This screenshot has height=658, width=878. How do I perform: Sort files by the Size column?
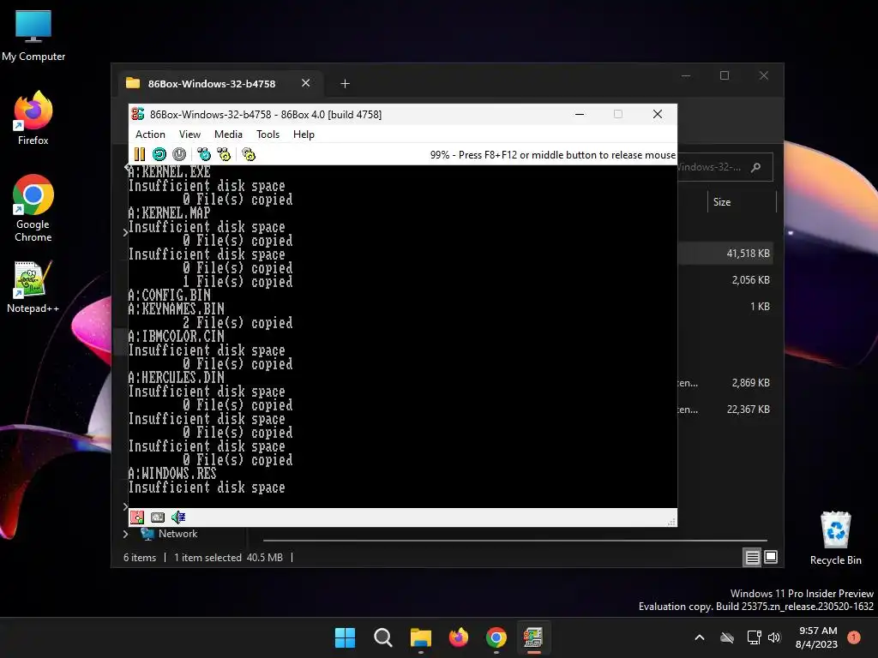[x=722, y=202]
